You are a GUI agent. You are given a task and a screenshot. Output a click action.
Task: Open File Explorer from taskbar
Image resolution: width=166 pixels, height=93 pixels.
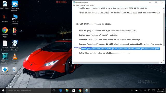coord(67,90)
